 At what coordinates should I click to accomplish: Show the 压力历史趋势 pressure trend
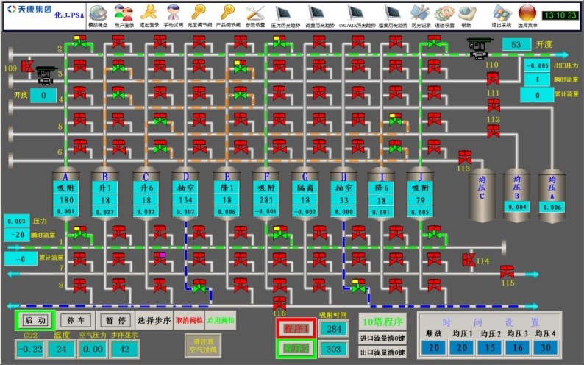coord(285,15)
